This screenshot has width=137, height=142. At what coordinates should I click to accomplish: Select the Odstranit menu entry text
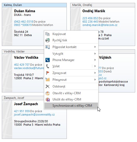click(59, 86)
